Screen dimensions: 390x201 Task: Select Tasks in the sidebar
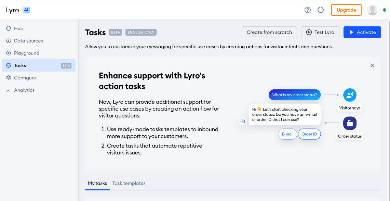[39, 65]
